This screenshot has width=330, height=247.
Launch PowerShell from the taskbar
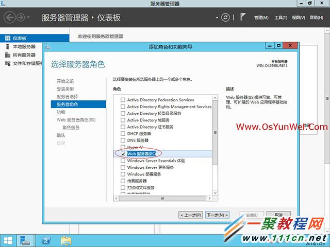(x=46, y=240)
